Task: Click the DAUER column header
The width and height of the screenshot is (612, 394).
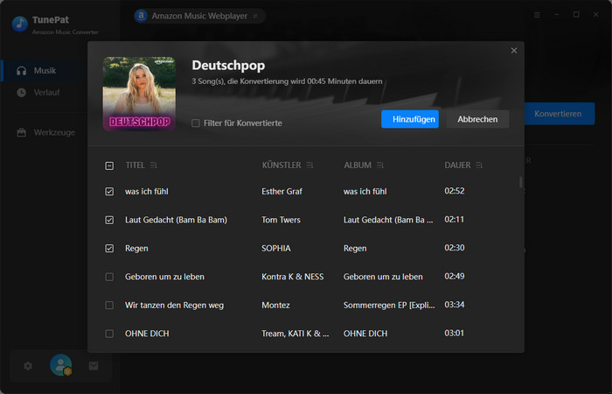Action: pos(457,165)
